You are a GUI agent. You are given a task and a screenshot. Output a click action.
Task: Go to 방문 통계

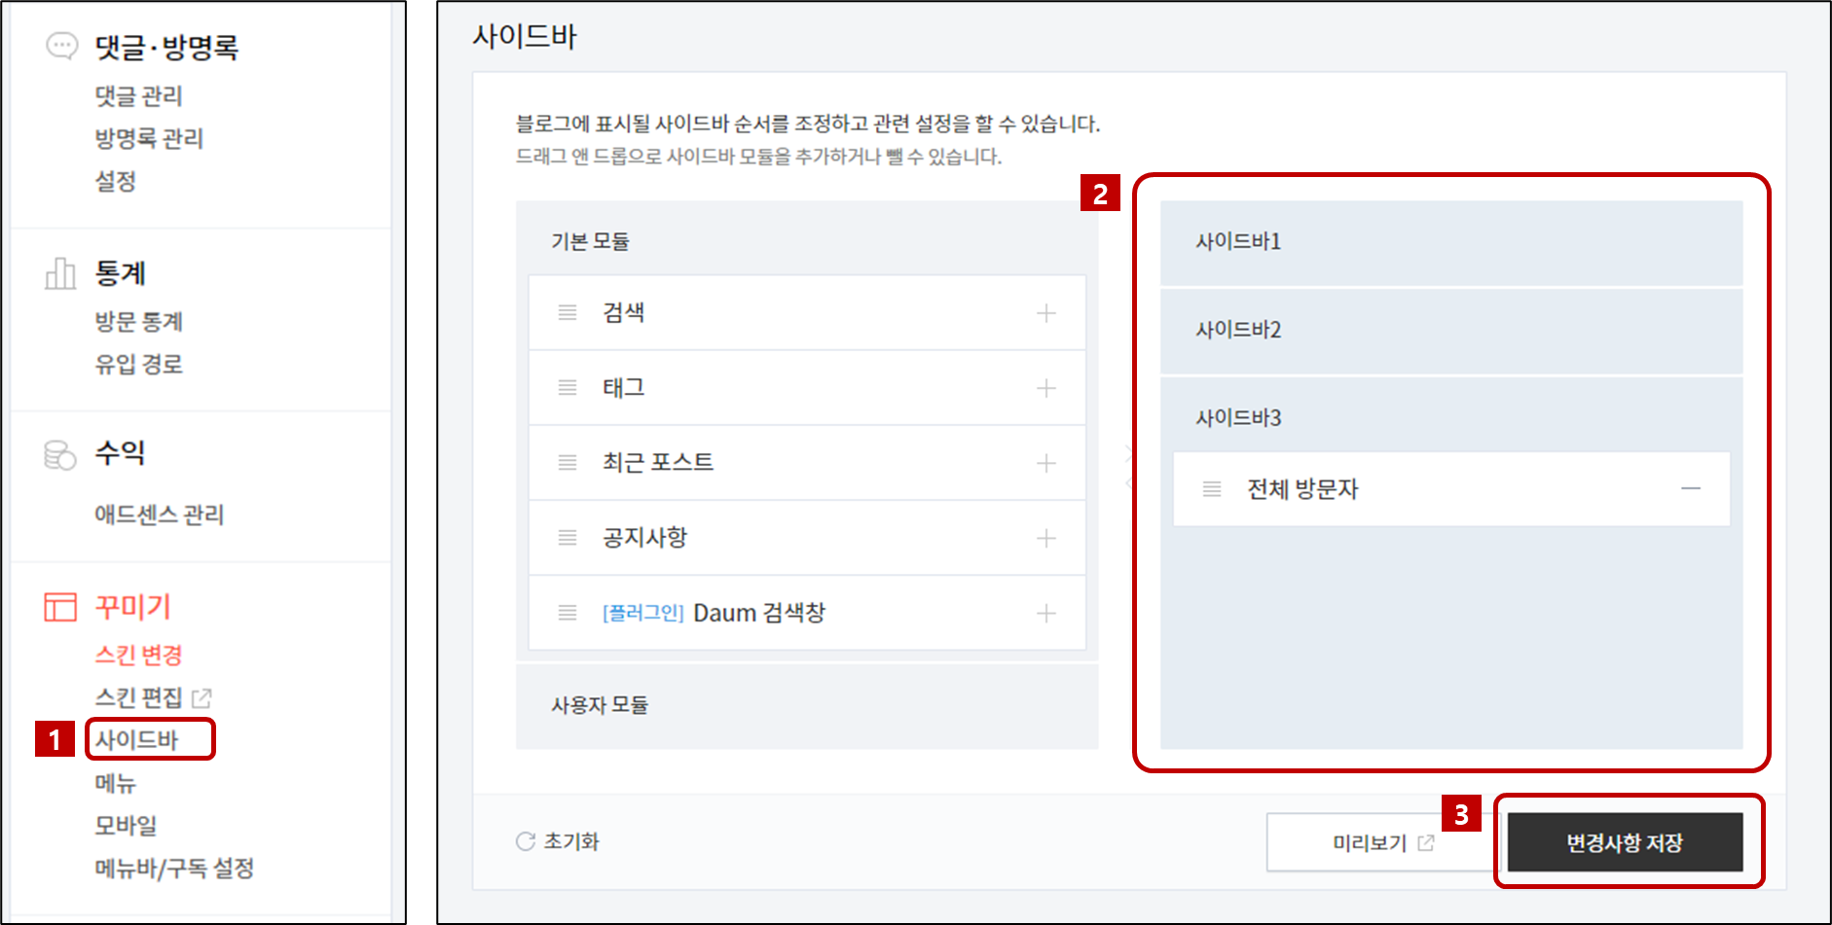pyautogui.click(x=138, y=321)
